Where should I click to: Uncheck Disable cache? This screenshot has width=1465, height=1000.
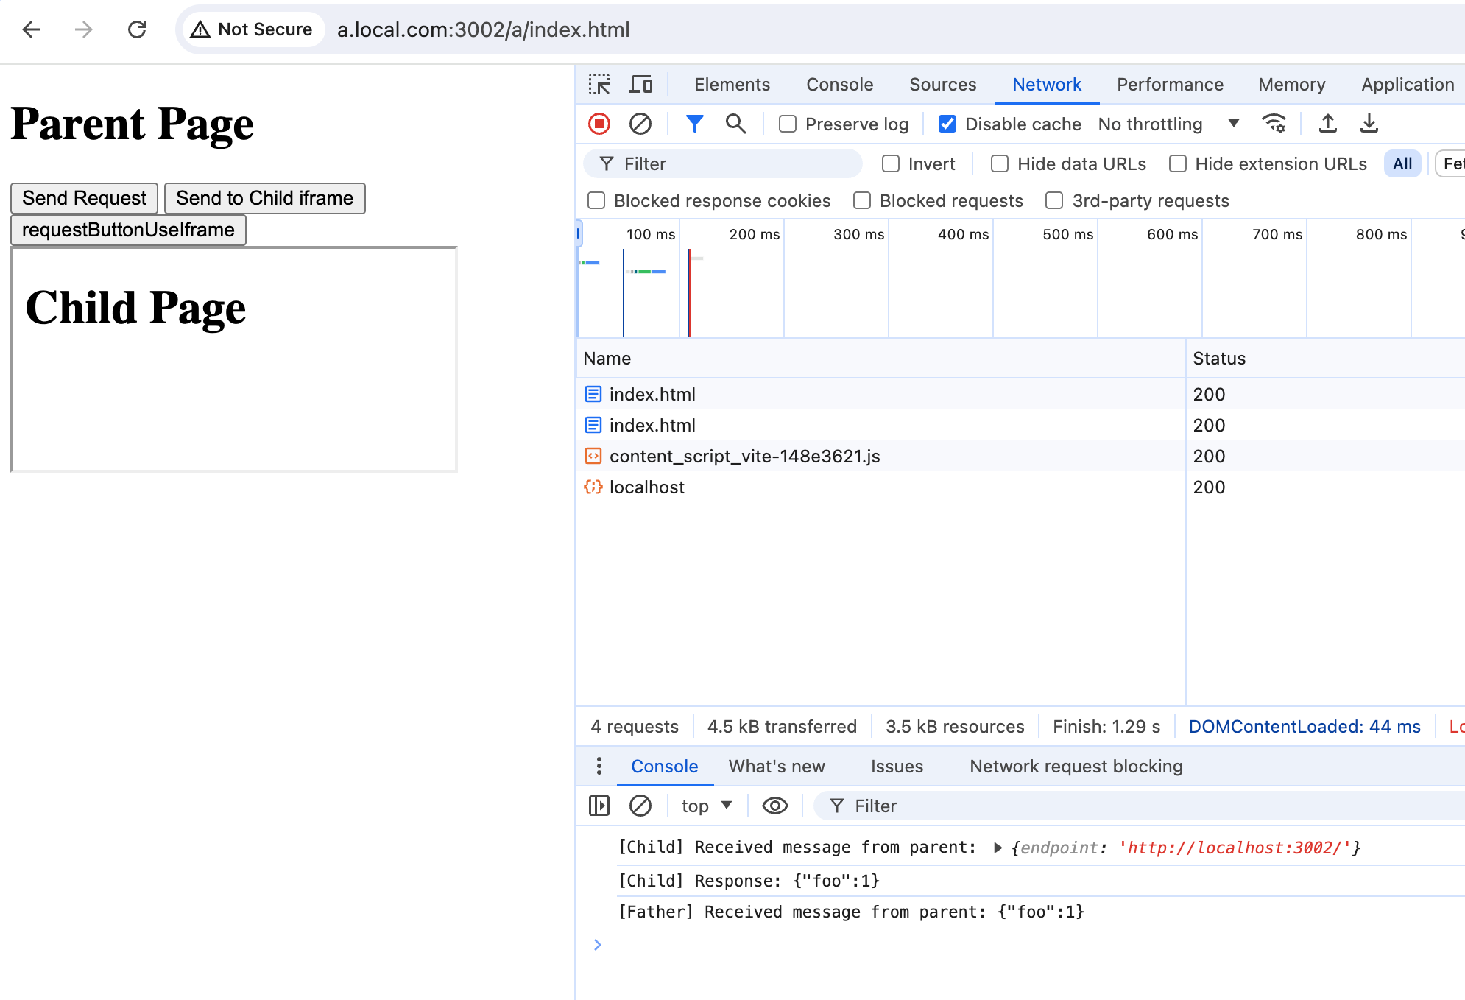947,124
